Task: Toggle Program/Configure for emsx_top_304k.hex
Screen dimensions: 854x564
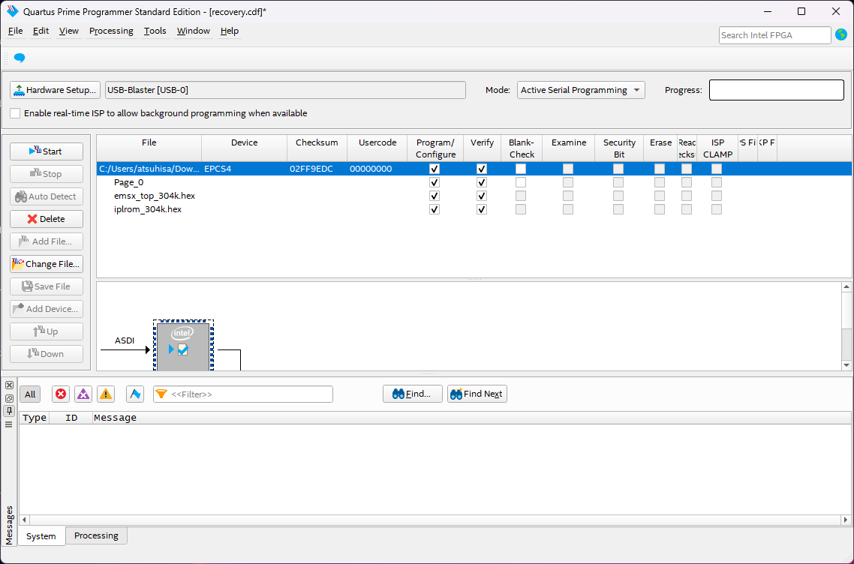Action: [434, 196]
